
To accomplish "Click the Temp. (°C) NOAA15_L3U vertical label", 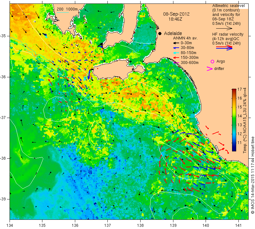I will (x=244, y=120).
